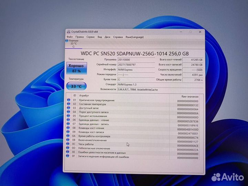Open the Справка menu
Screen dimensions: 248x186
coord(118,37)
